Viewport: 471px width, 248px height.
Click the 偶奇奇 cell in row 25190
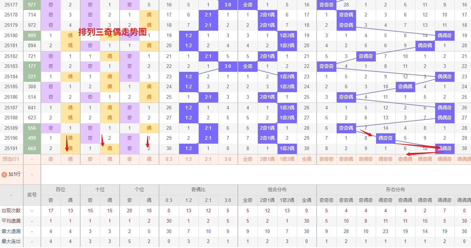click(x=385, y=138)
